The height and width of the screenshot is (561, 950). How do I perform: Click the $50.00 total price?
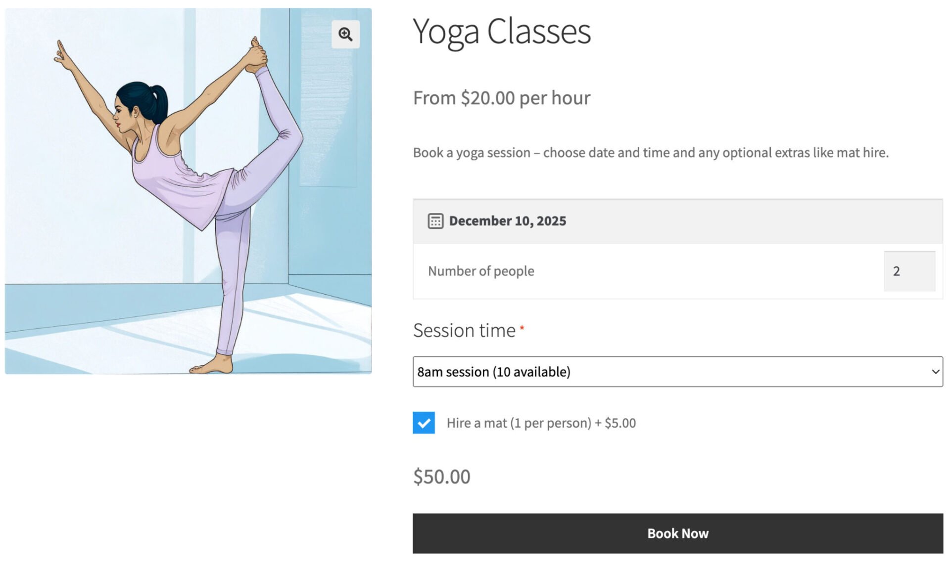tap(441, 476)
